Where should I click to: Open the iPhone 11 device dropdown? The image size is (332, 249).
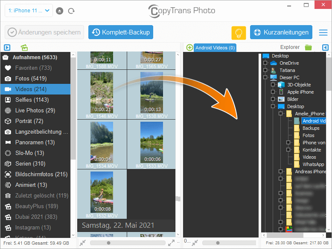[29, 11]
